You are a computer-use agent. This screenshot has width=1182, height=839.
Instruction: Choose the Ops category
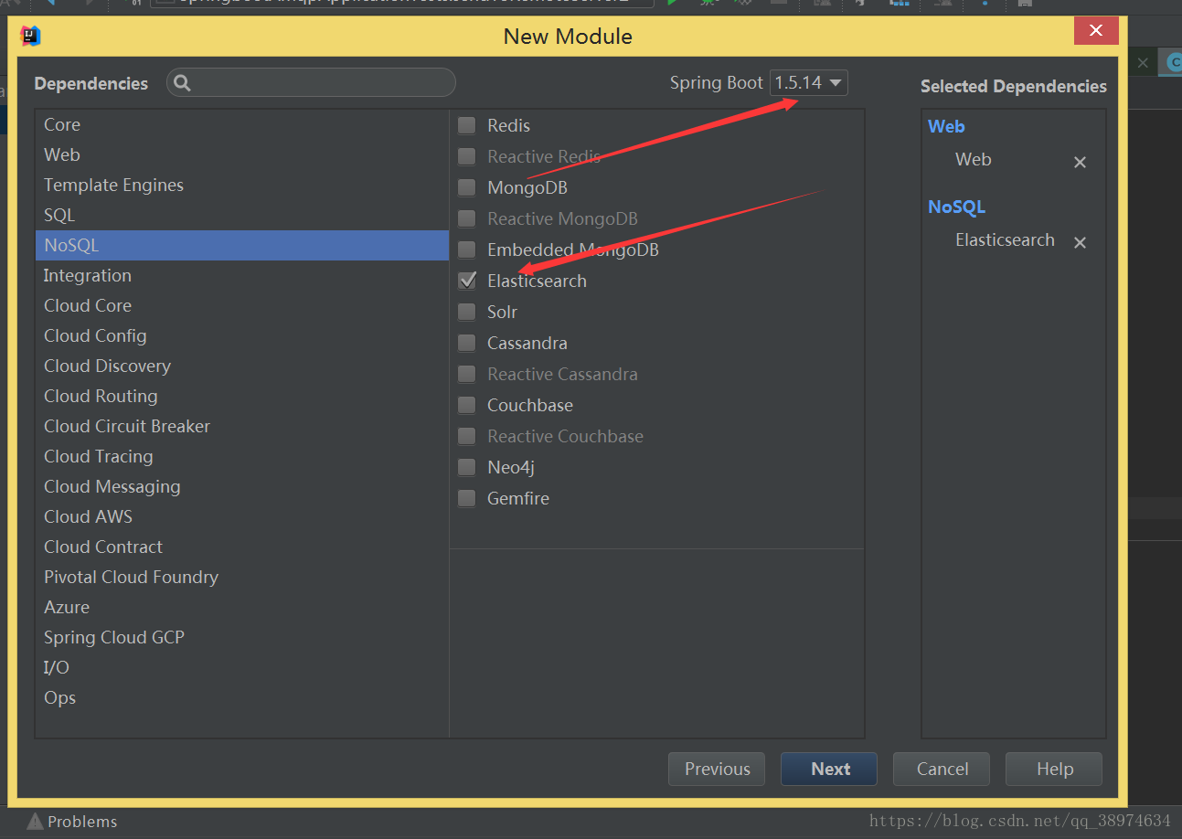[x=59, y=697]
